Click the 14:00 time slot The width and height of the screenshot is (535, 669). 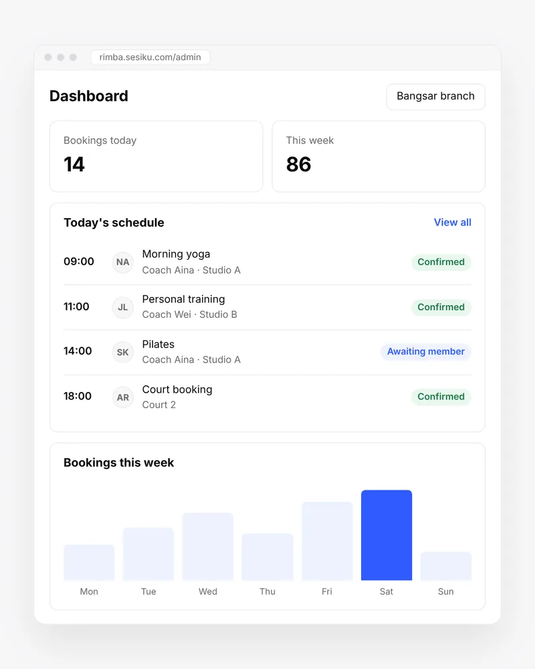(78, 351)
